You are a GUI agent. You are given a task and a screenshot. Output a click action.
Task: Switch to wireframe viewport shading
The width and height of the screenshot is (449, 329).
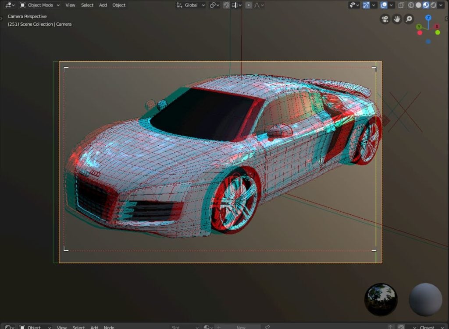click(411, 5)
